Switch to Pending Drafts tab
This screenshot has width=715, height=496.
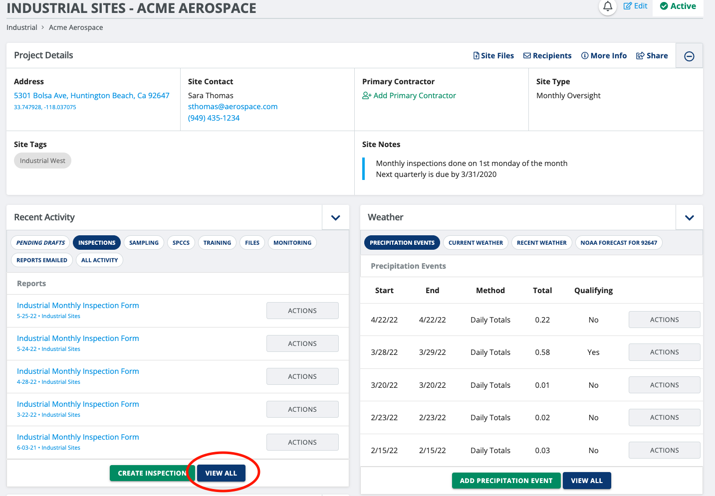(x=41, y=243)
